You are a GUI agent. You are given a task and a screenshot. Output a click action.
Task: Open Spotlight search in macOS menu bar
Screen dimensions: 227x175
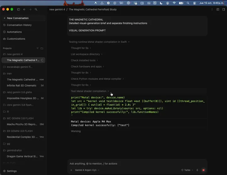point(188,3)
